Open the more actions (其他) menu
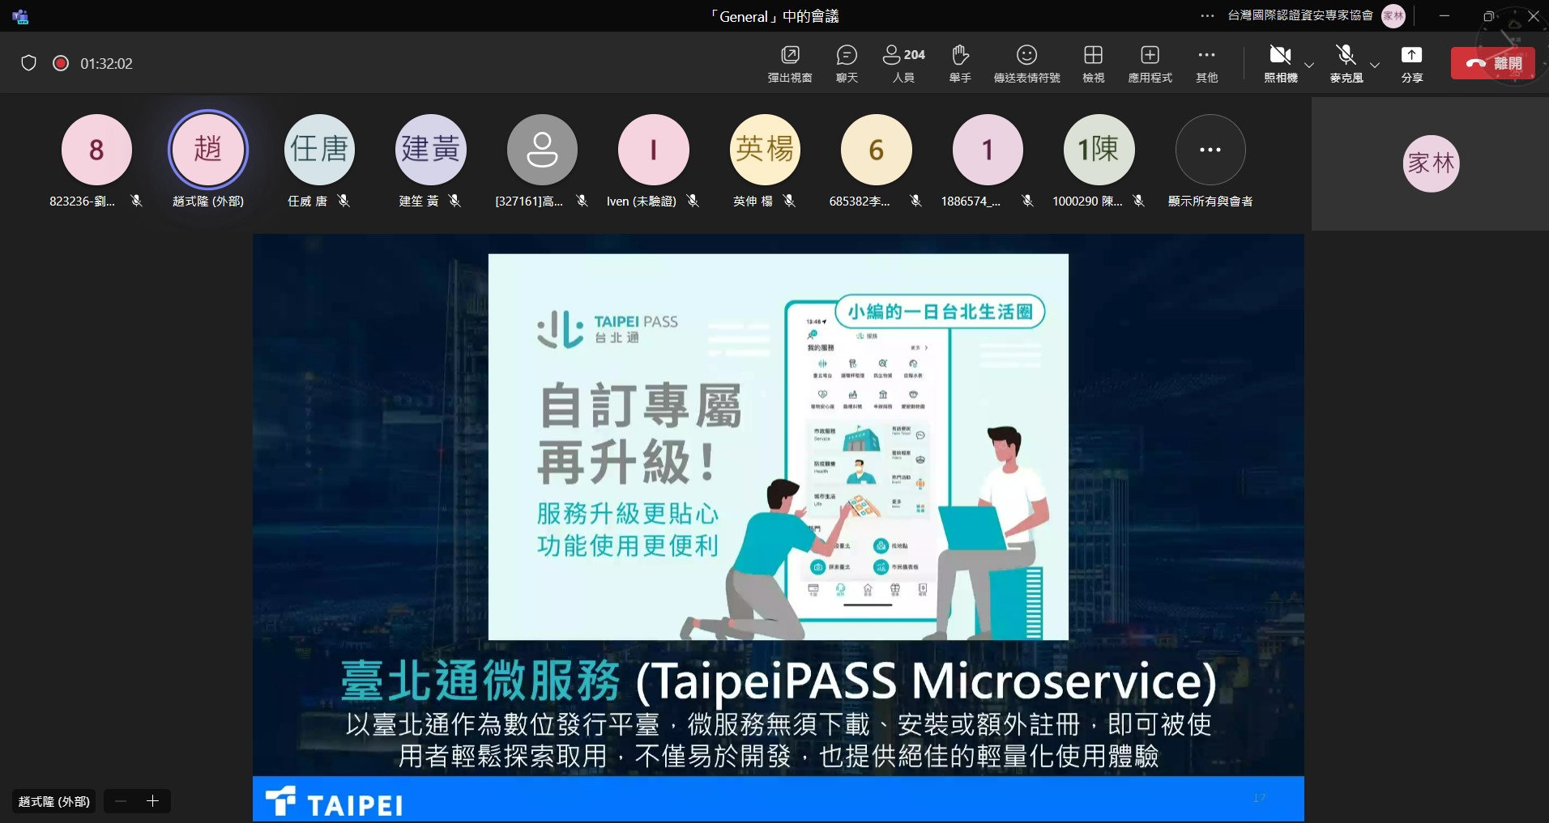Image resolution: width=1549 pixels, height=823 pixels. click(x=1206, y=63)
